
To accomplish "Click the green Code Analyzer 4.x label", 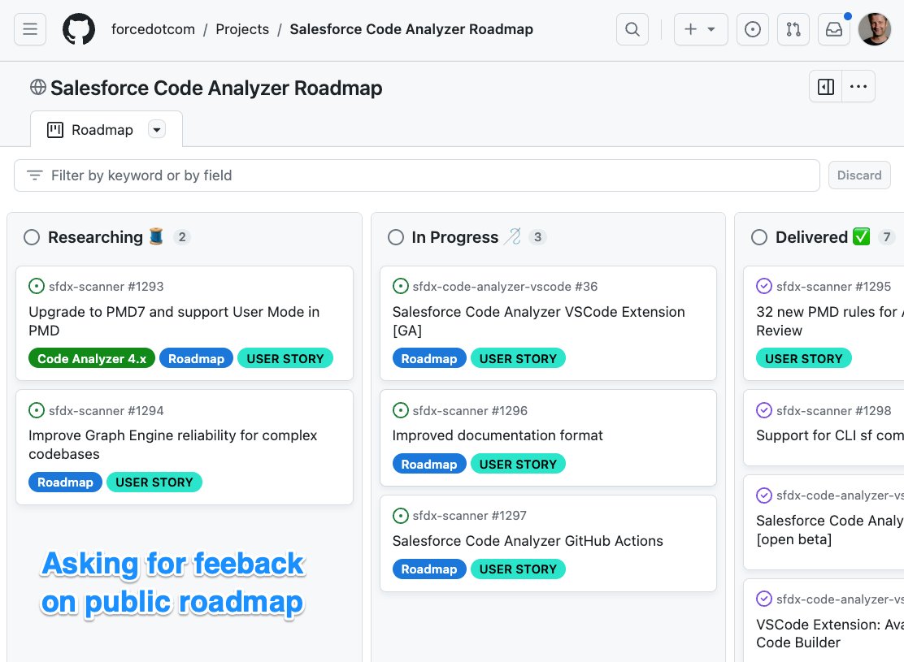I will (92, 358).
